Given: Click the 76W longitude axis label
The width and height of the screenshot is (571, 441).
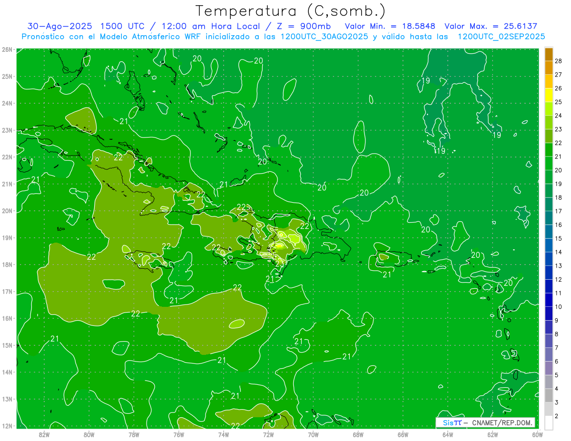Looking at the screenshot, I should pyautogui.click(x=178, y=434).
